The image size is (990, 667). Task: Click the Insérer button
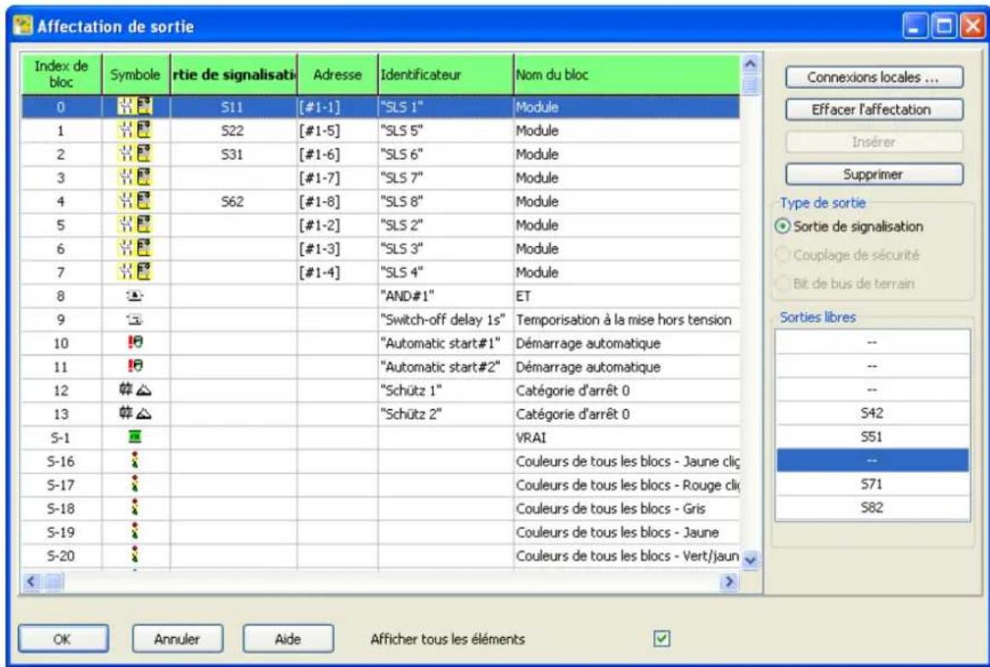pos(874,142)
